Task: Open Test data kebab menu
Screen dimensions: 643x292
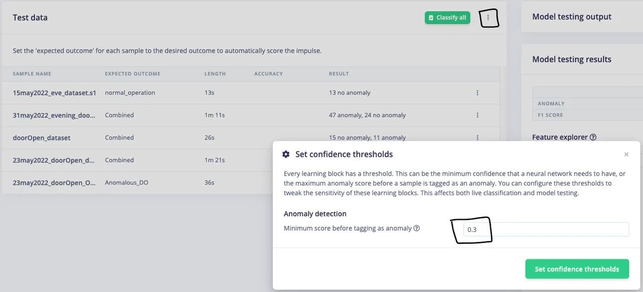Action: tap(488, 18)
